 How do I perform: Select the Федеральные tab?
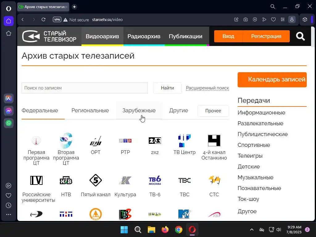point(40,110)
